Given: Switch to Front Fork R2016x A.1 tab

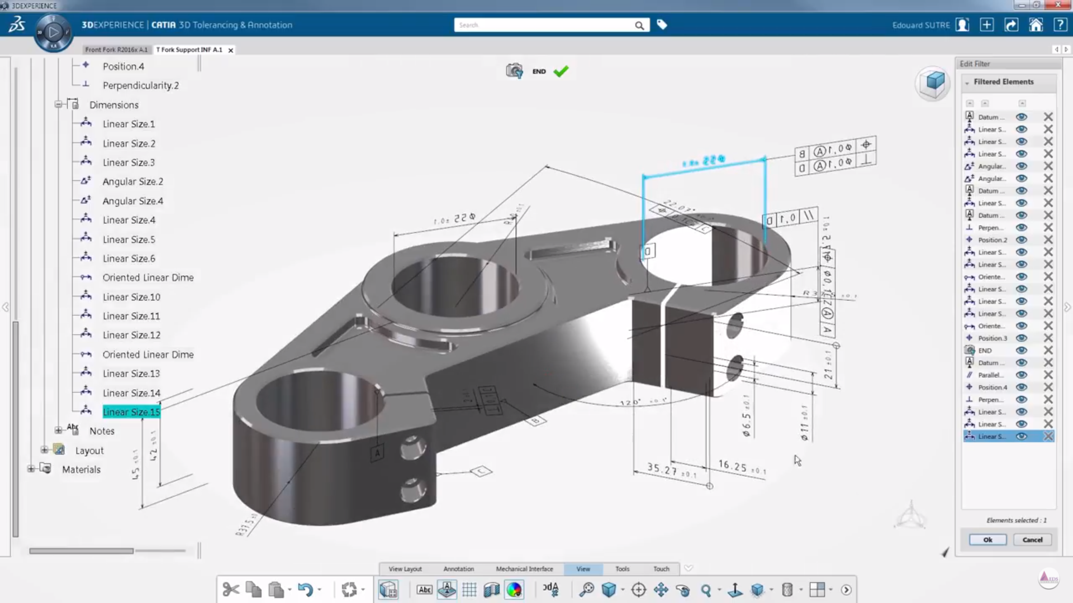Looking at the screenshot, I should point(116,50).
